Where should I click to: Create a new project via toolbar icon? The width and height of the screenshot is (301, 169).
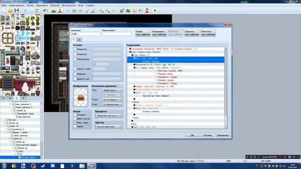coord(4,10)
